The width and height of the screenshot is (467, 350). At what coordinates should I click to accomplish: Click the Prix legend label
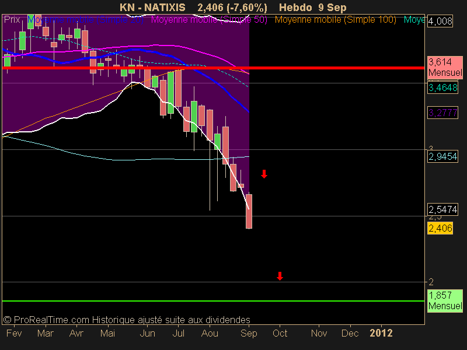coord(12,20)
